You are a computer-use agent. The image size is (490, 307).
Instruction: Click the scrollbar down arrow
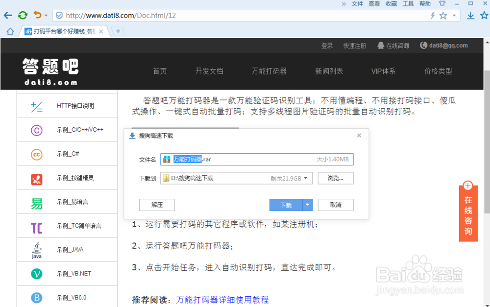point(487,305)
